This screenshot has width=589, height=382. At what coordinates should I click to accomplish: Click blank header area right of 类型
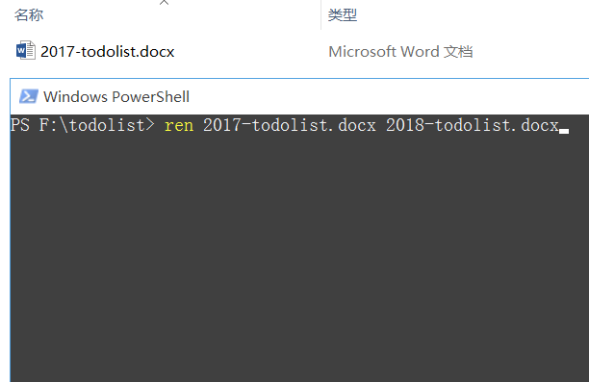pyautogui.click(x=474, y=15)
